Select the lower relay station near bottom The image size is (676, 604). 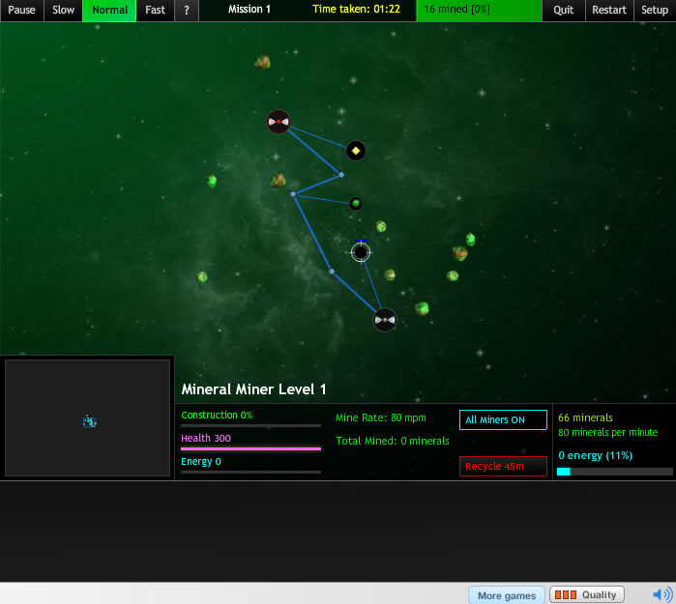(385, 320)
